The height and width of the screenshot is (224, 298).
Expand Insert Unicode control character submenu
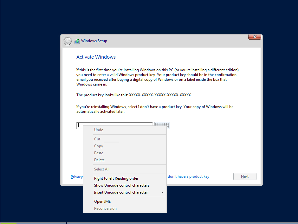[x=125, y=192]
